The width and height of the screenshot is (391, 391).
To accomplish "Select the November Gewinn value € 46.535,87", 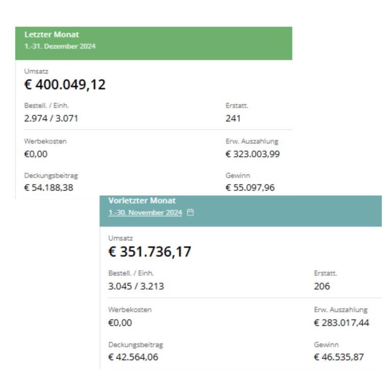I will click(339, 357).
